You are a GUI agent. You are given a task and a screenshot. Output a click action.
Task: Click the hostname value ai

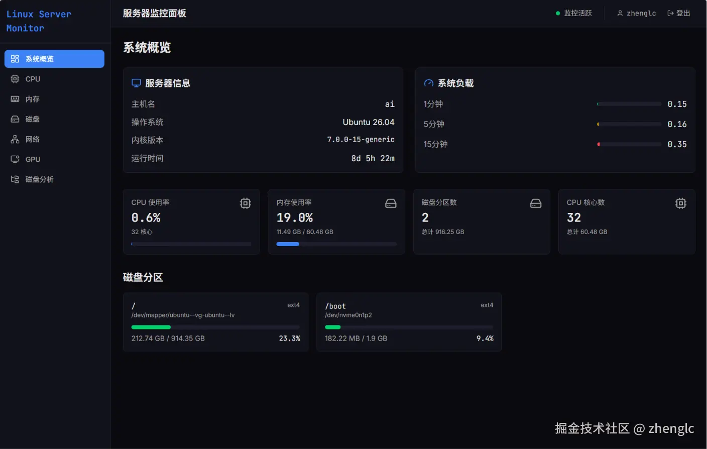[390, 104]
